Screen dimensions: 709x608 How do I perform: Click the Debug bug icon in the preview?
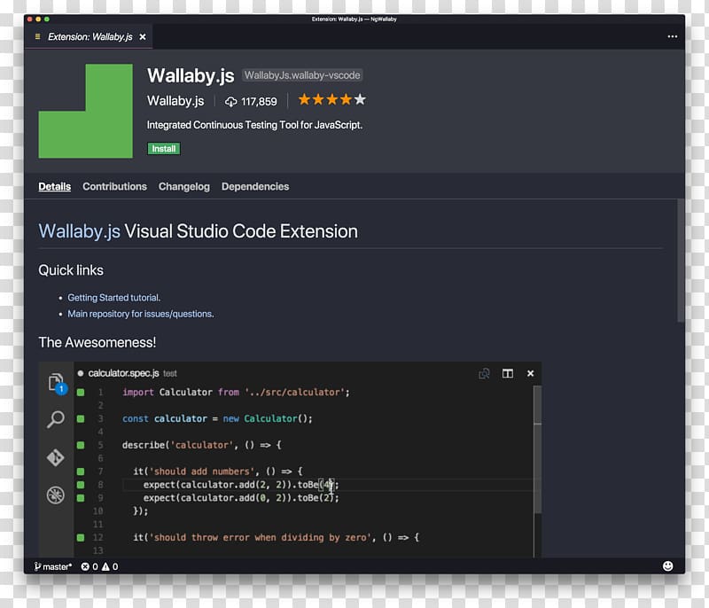pos(56,495)
